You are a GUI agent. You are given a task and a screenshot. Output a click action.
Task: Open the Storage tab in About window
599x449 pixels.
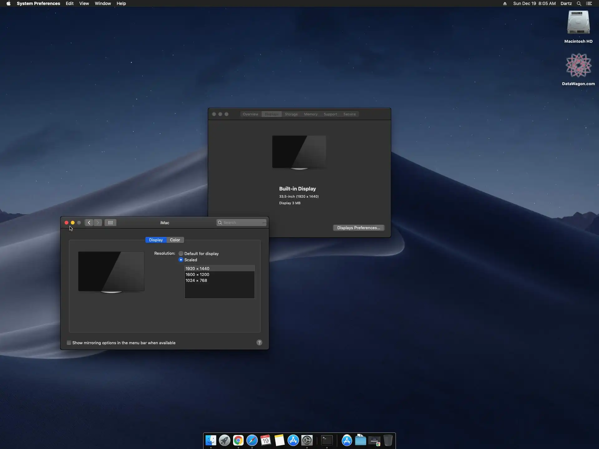tap(291, 114)
